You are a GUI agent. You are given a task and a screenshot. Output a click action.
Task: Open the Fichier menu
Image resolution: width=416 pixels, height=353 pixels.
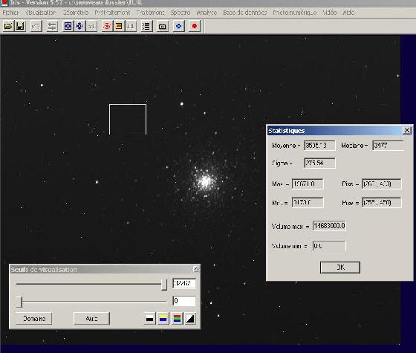[x=10, y=13]
